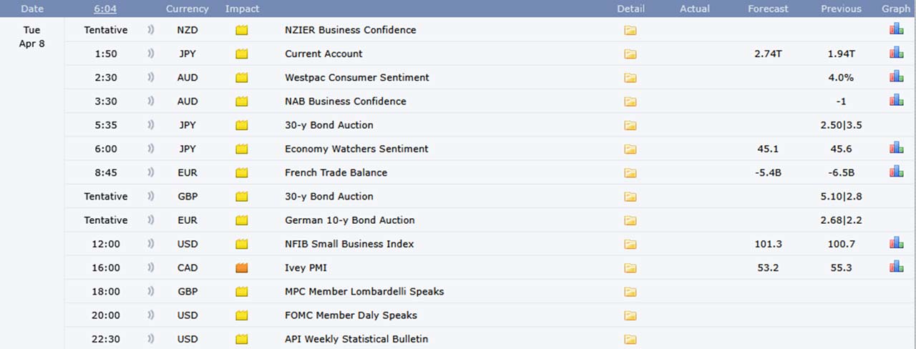The image size is (916, 349).
Task: Click yellow impact icon for Westpac Consumer Sentiment
Action: coord(241,77)
